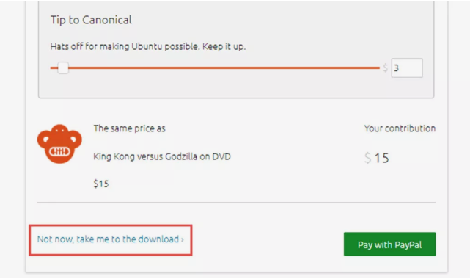
Task: Click the dollar sign beside the tip input
Action: pyautogui.click(x=385, y=68)
